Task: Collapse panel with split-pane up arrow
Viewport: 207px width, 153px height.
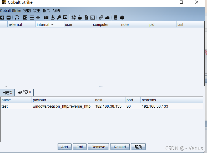Action: pos(2,87)
